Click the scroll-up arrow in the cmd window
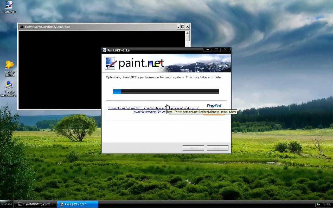 187,33
